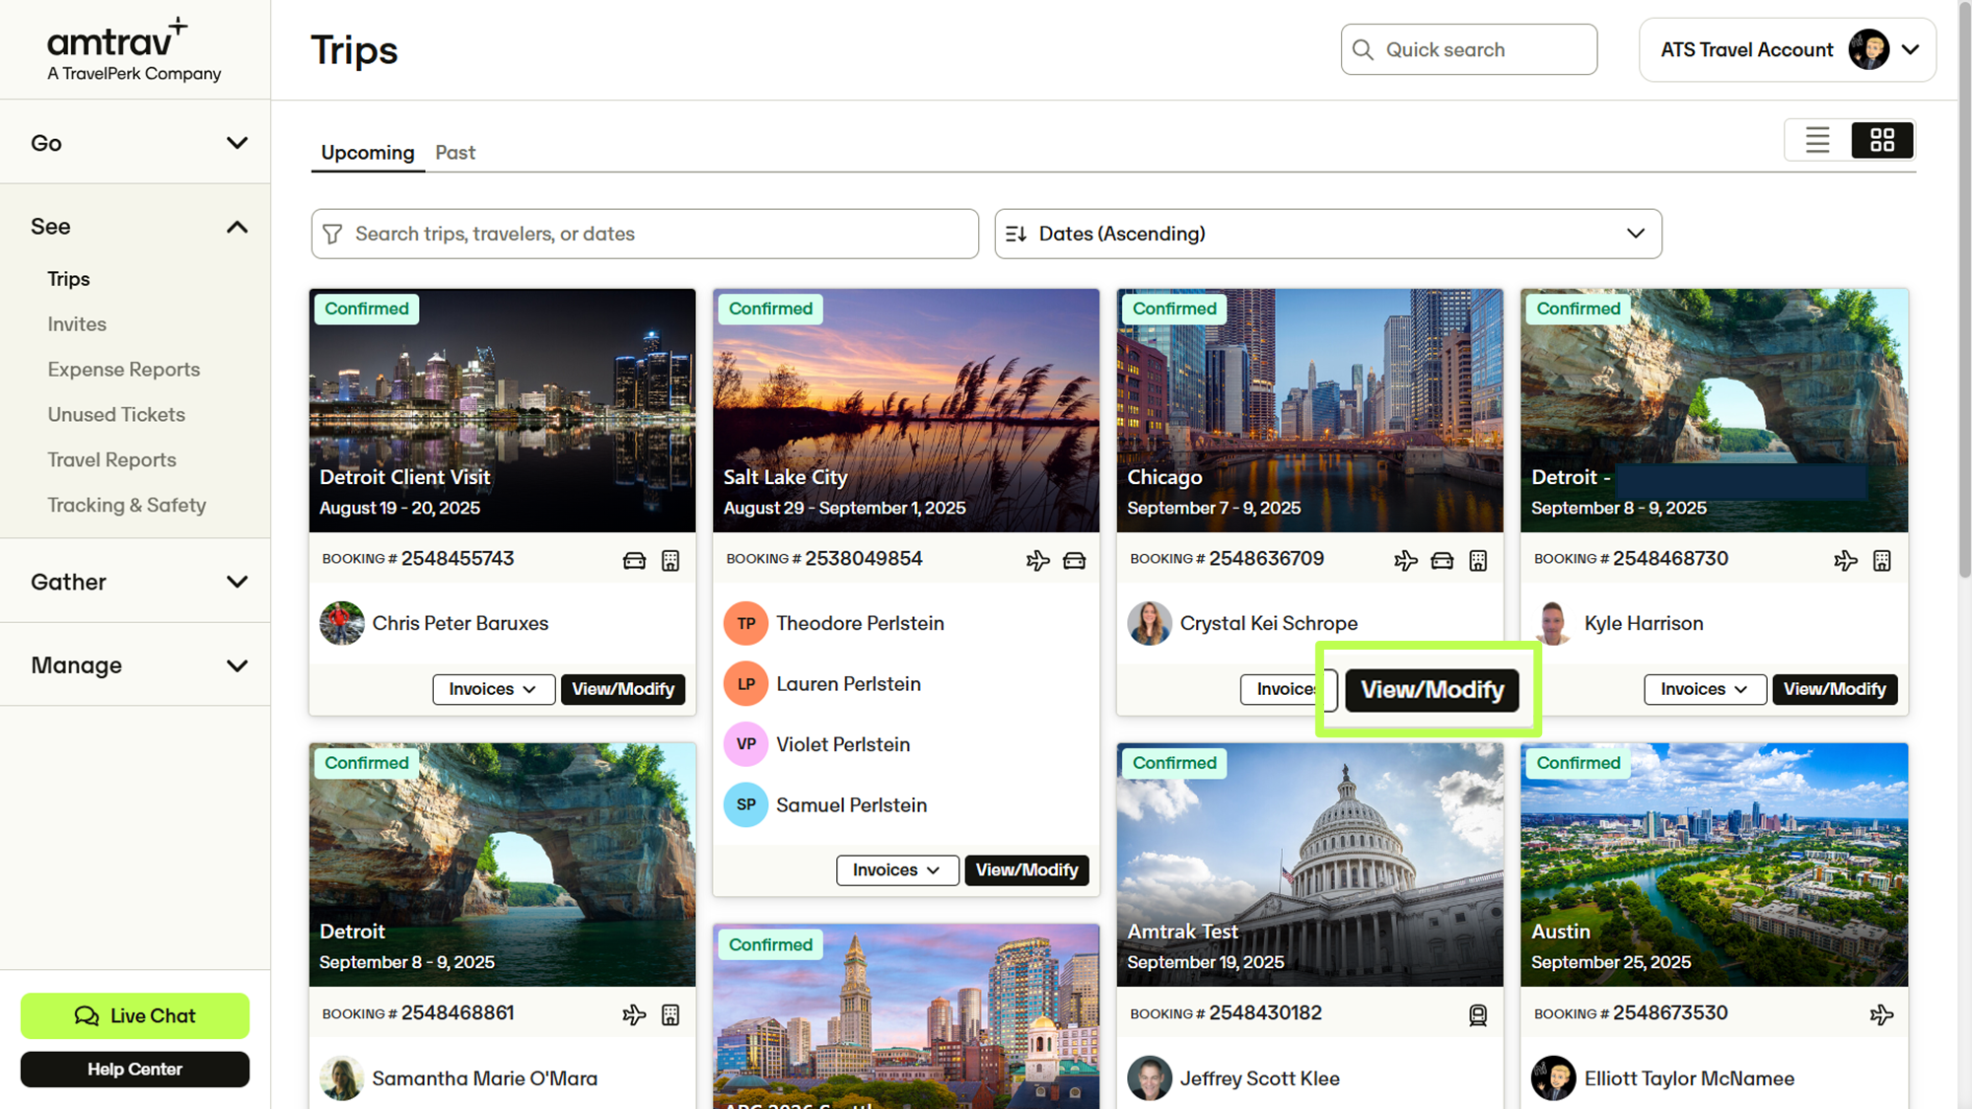Click View/Modify on Detroit Client Visit
The width and height of the screenshot is (1972, 1109).
pos(623,689)
